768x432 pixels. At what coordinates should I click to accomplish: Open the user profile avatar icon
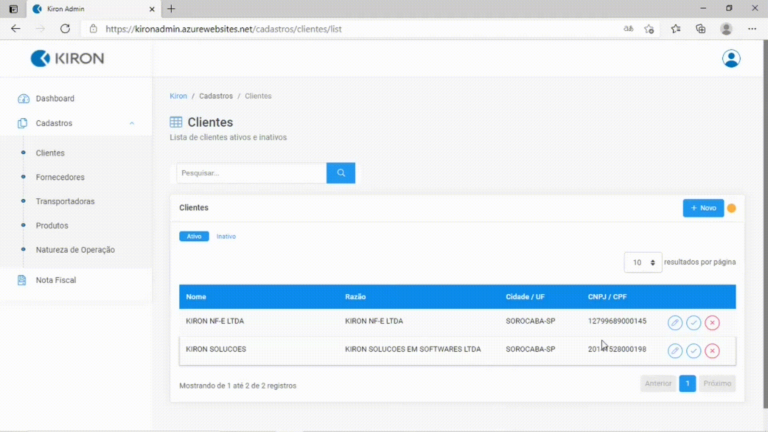tap(731, 58)
